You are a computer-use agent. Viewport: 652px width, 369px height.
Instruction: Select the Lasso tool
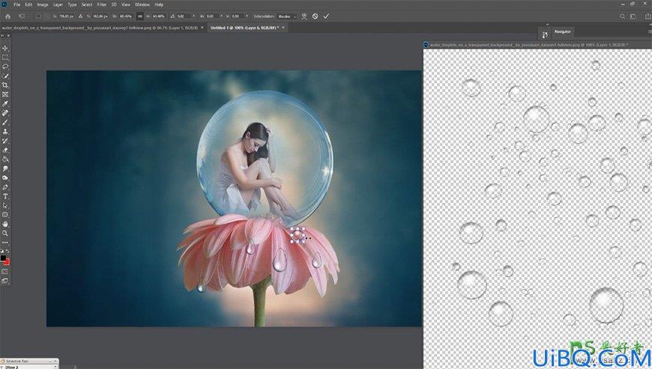click(x=5, y=67)
